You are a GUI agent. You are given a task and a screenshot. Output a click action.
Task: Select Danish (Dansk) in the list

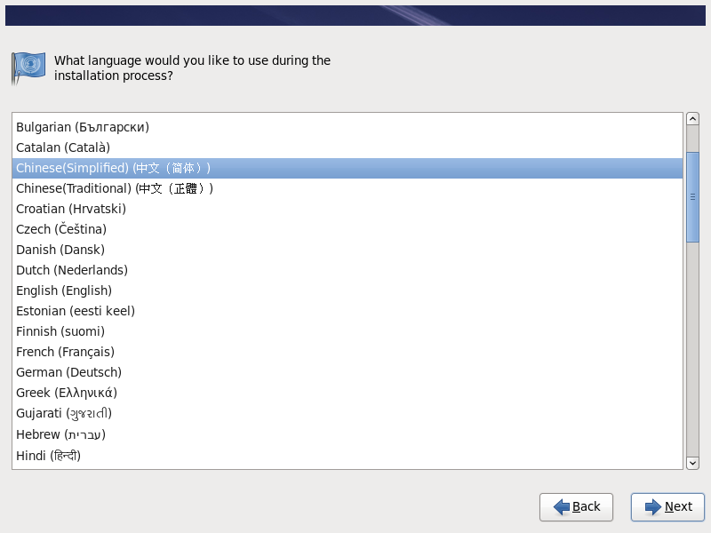[60, 250]
